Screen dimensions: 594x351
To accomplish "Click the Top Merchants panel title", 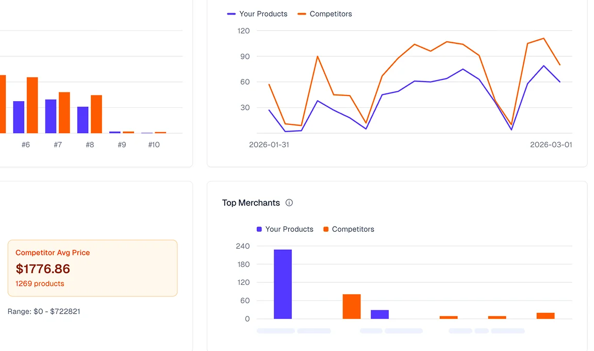I will tap(251, 203).
